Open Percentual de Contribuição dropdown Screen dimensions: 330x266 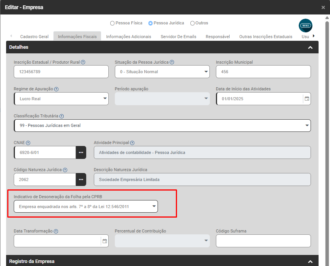162,241
